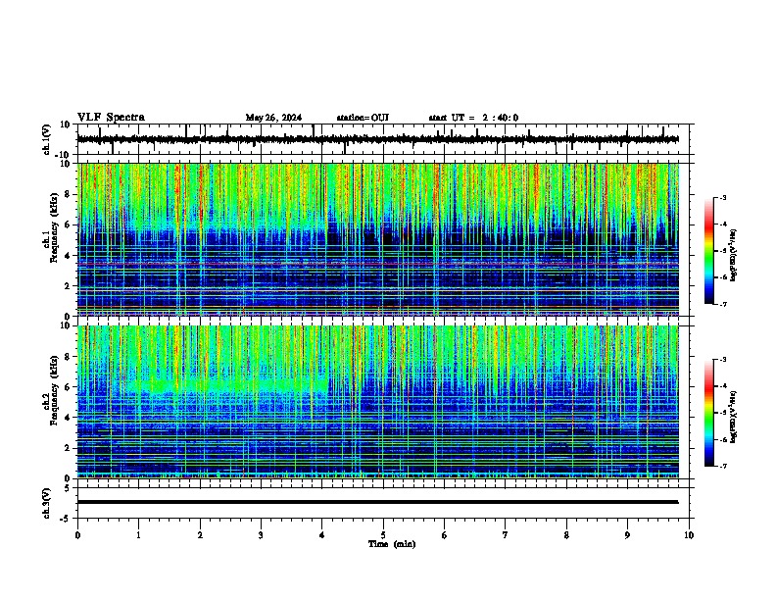Image resolution: width=776 pixels, height=600 pixels.
Task: Click time axis tick label "0"
Action: (77, 535)
